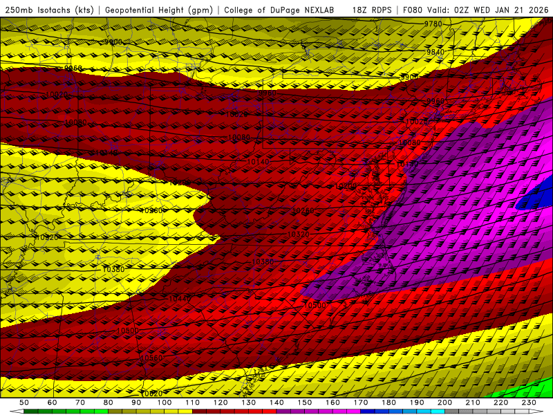Click the "College of DuPage NEXLAB" label
The height and width of the screenshot is (415, 553).
point(279,10)
